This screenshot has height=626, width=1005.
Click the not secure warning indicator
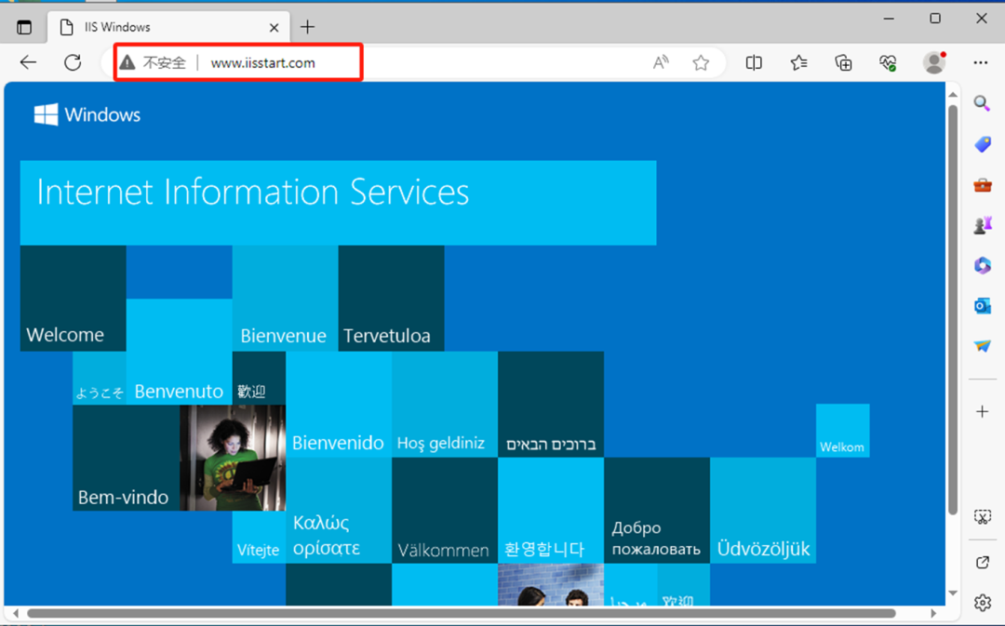(x=154, y=63)
